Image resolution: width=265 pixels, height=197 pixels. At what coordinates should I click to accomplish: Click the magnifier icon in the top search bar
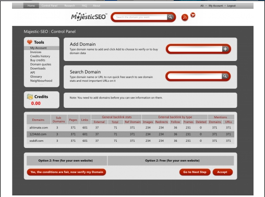click(170, 17)
